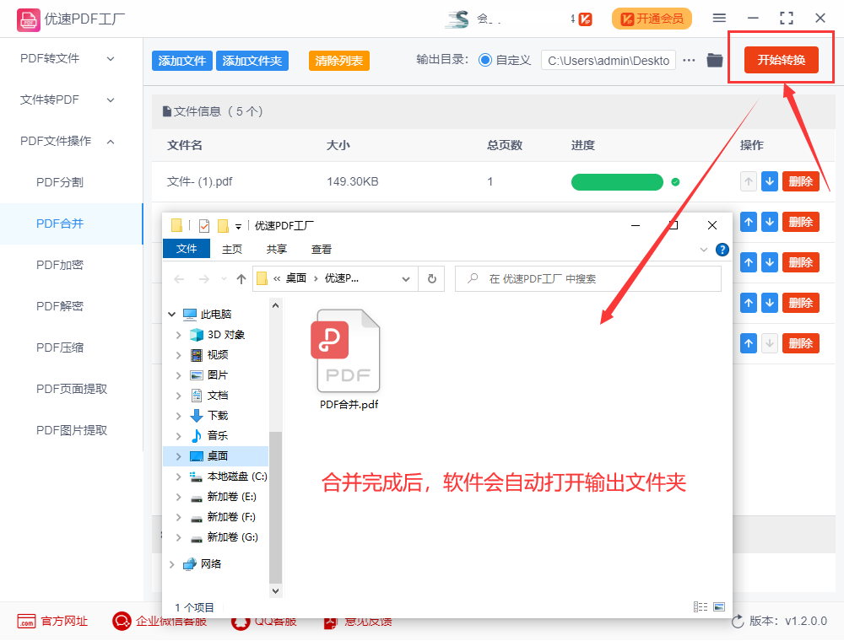Viewport: 844px width, 641px height.
Task: Open 查看 tab in Explorer ribbon
Action: tap(322, 250)
